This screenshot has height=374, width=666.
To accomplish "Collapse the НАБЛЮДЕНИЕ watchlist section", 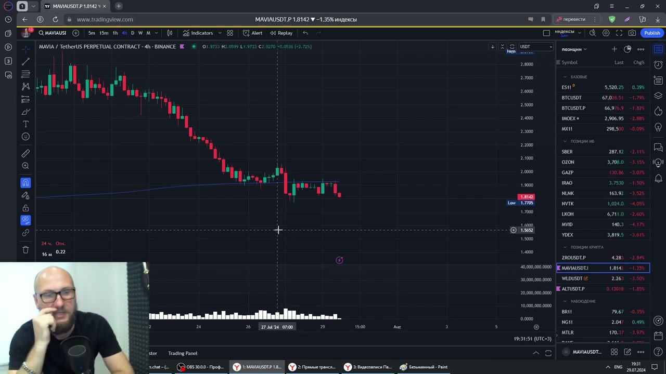I will click(565, 301).
